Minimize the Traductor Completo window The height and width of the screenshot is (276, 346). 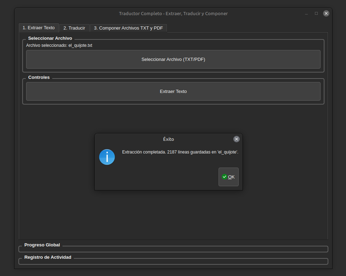306,13
